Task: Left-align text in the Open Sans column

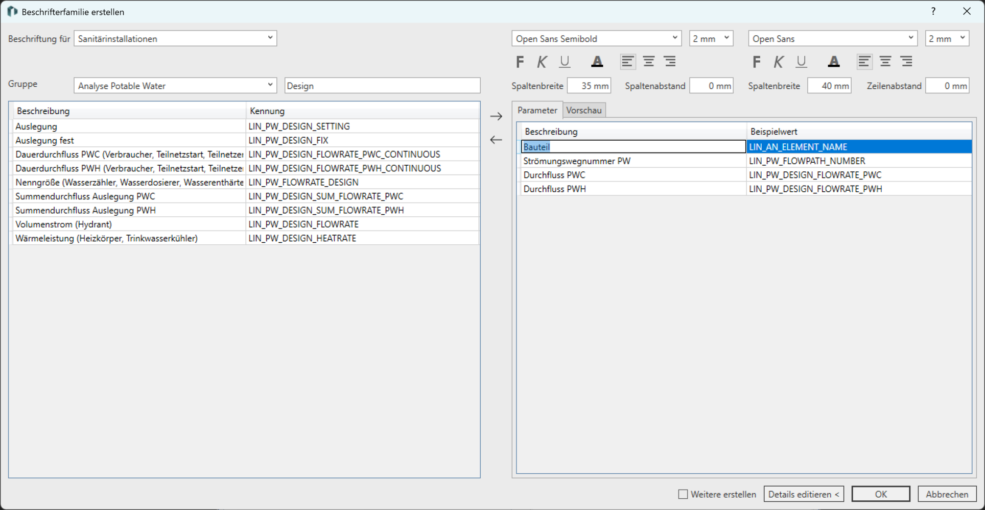Action: [864, 62]
